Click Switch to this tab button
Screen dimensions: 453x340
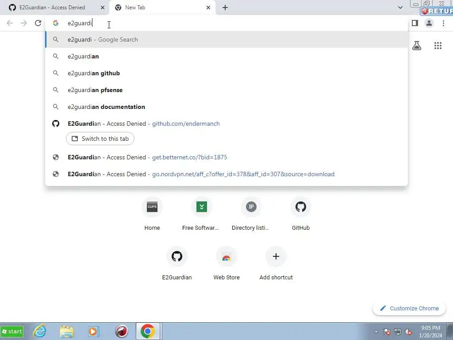100,139
